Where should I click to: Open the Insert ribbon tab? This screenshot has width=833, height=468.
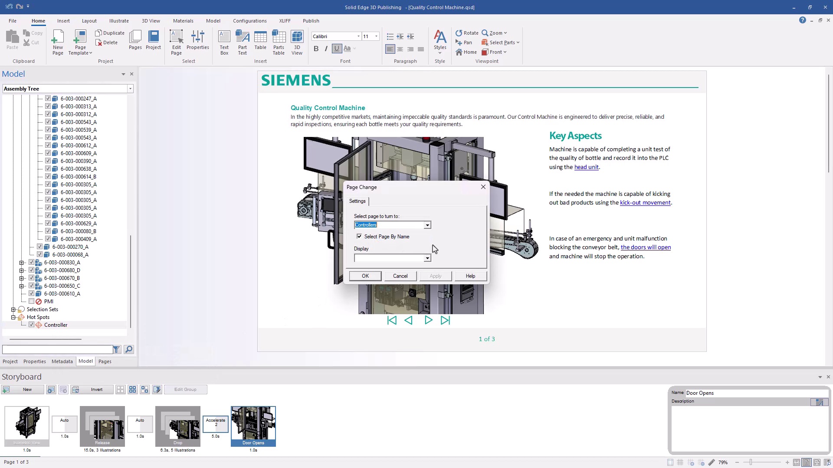pos(63,21)
